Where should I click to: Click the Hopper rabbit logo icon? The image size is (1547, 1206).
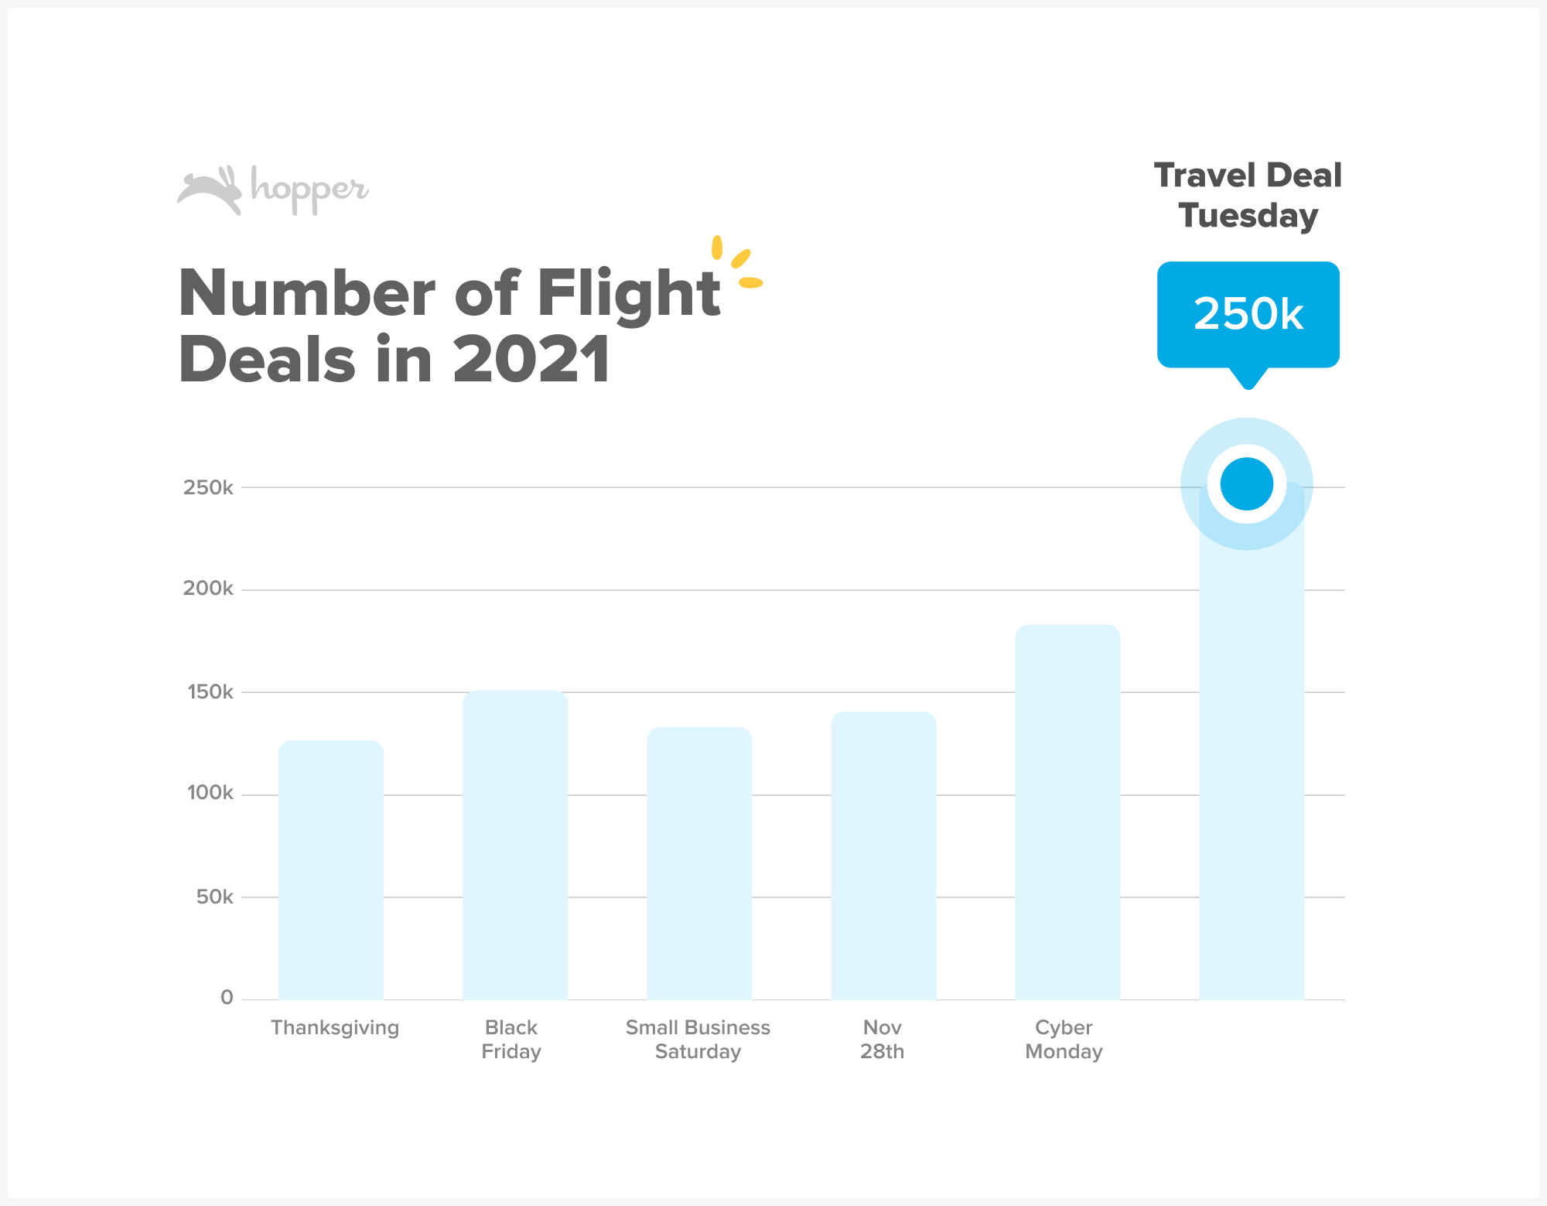[x=210, y=190]
